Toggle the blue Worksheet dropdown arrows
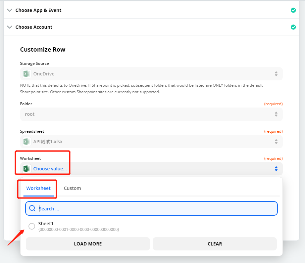 [x=276, y=169]
